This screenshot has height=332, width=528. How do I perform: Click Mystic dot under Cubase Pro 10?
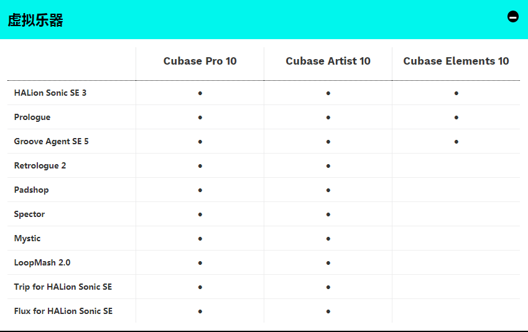click(200, 239)
